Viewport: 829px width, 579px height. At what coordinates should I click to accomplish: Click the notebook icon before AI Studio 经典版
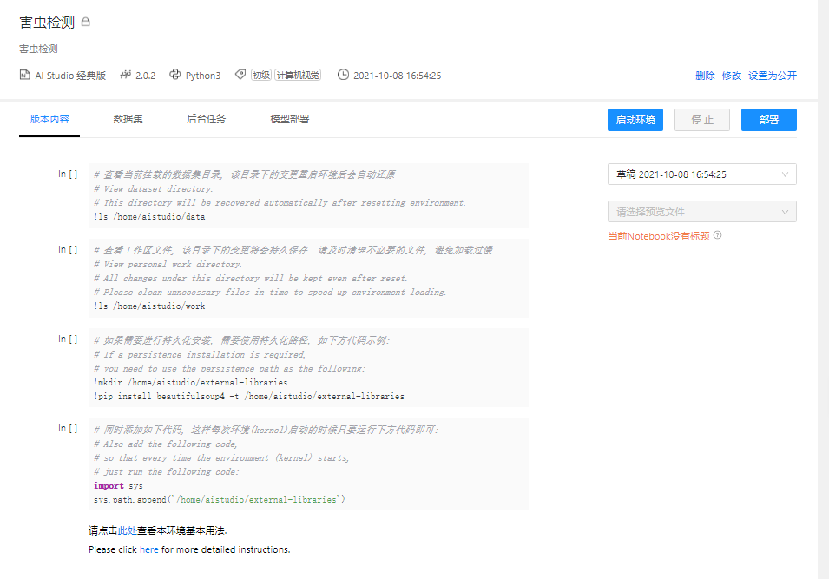coord(25,75)
